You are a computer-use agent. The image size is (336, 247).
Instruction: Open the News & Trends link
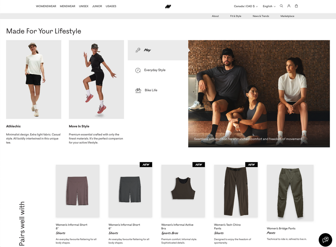pyautogui.click(x=261, y=16)
